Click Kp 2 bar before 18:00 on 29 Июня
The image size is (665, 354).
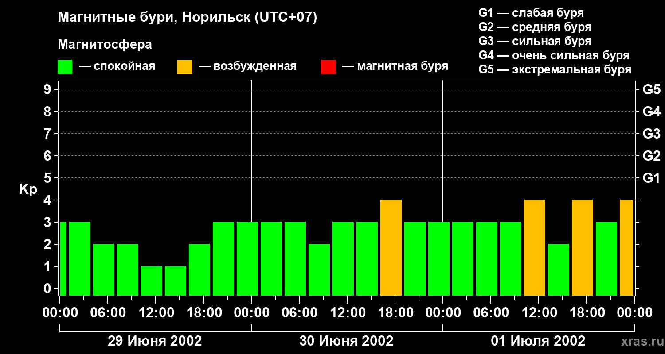[199, 269]
